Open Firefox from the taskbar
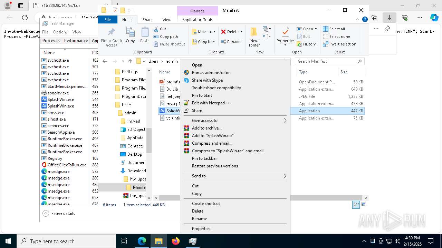Image resolution: width=442 pixels, height=248 pixels. (176, 241)
